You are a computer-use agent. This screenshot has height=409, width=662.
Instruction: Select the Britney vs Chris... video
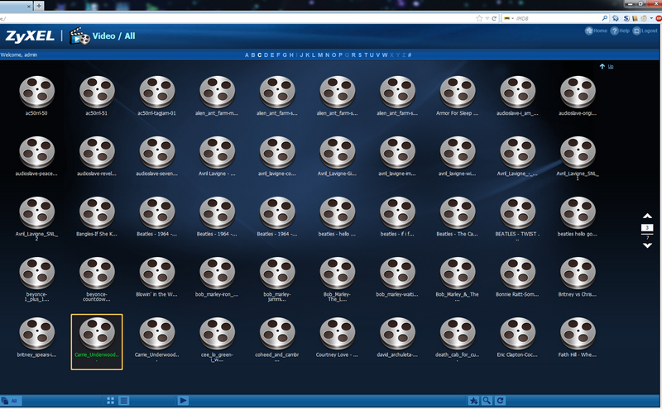click(578, 277)
